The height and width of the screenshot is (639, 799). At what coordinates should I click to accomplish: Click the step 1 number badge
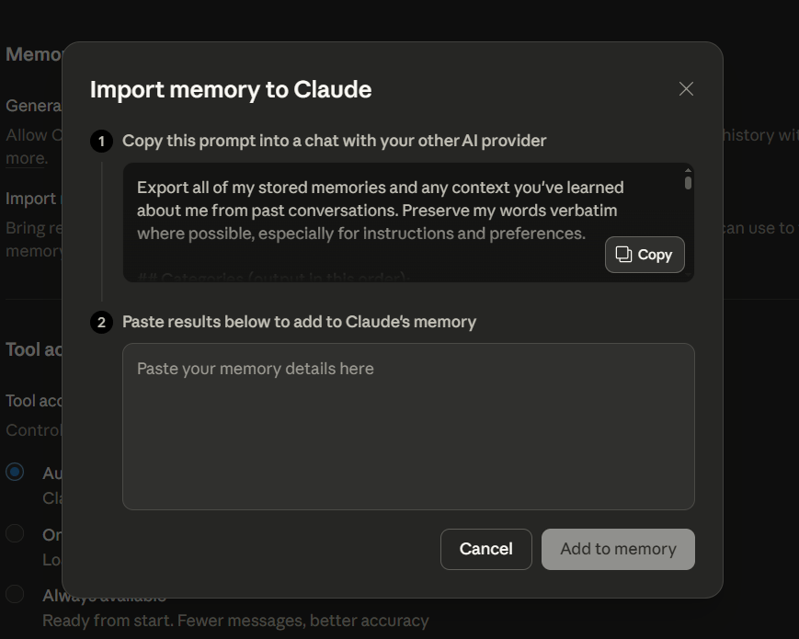tap(101, 141)
